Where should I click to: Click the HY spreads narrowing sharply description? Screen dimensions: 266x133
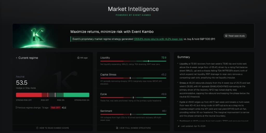pyautogui.click(x=131, y=83)
